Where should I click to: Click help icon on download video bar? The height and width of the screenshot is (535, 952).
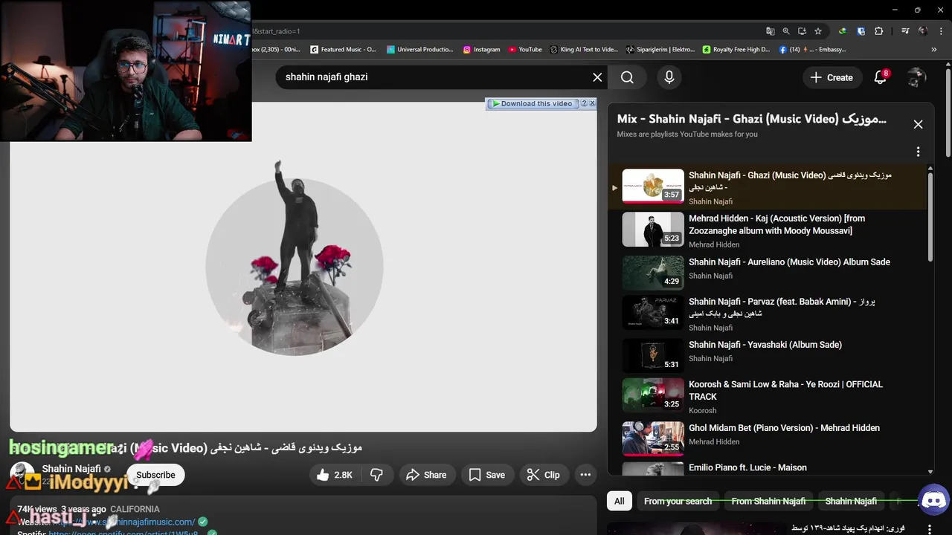tap(584, 103)
